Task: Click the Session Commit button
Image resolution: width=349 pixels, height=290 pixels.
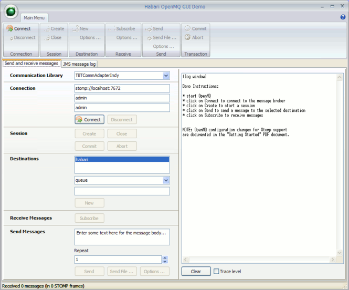Action: tap(89, 146)
